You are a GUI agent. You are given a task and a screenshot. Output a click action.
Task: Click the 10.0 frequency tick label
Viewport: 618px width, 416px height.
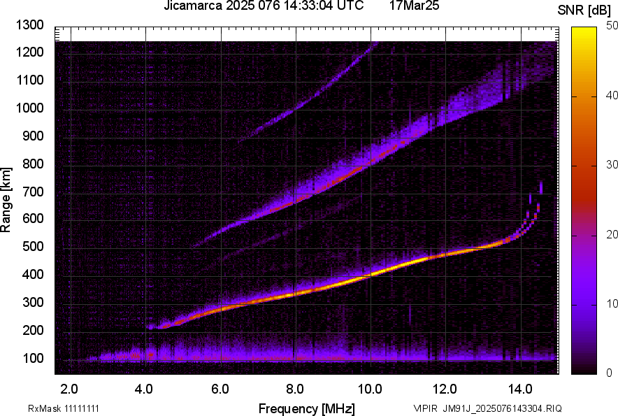click(x=369, y=389)
